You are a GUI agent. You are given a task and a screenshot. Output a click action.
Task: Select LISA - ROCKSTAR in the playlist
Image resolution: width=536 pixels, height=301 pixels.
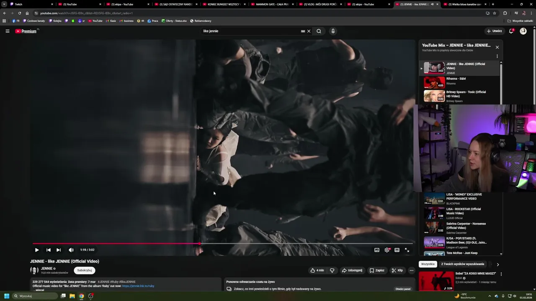[x=459, y=213]
